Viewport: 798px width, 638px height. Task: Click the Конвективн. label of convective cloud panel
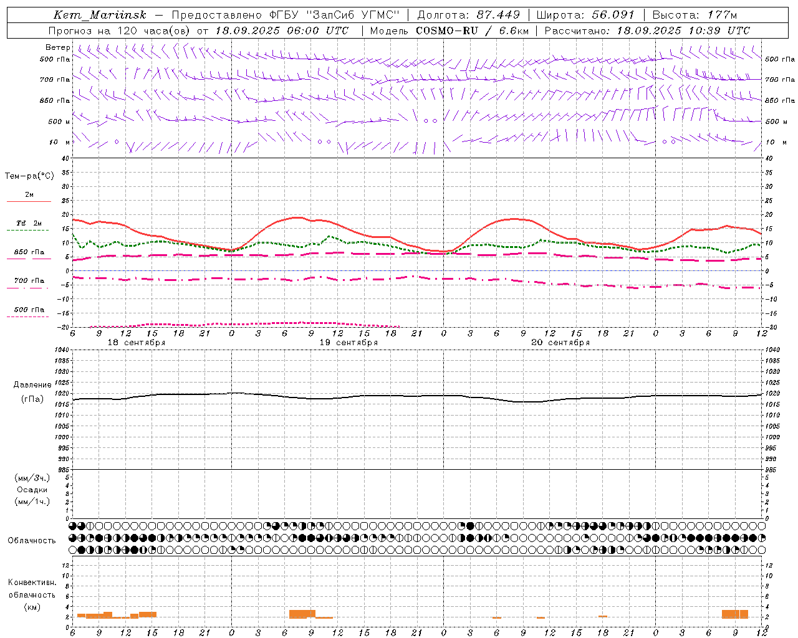[32, 583]
